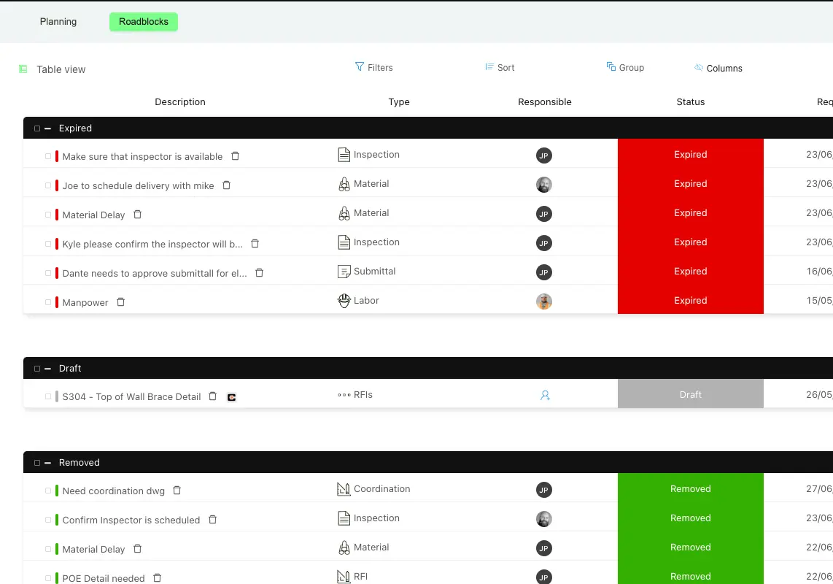This screenshot has width=833, height=584.
Task: Select all Expired rows via header checkbox
Action: point(36,127)
